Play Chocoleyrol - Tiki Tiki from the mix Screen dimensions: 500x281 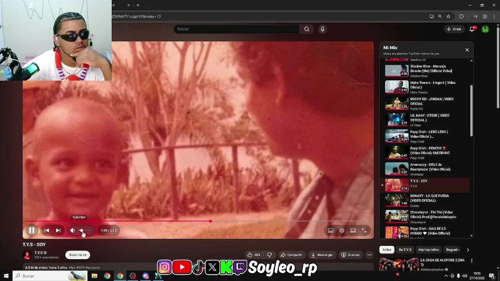(427, 217)
